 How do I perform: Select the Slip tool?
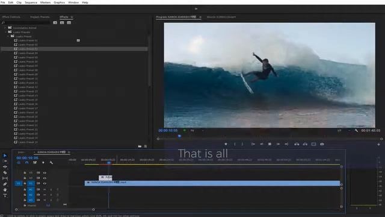(5, 178)
